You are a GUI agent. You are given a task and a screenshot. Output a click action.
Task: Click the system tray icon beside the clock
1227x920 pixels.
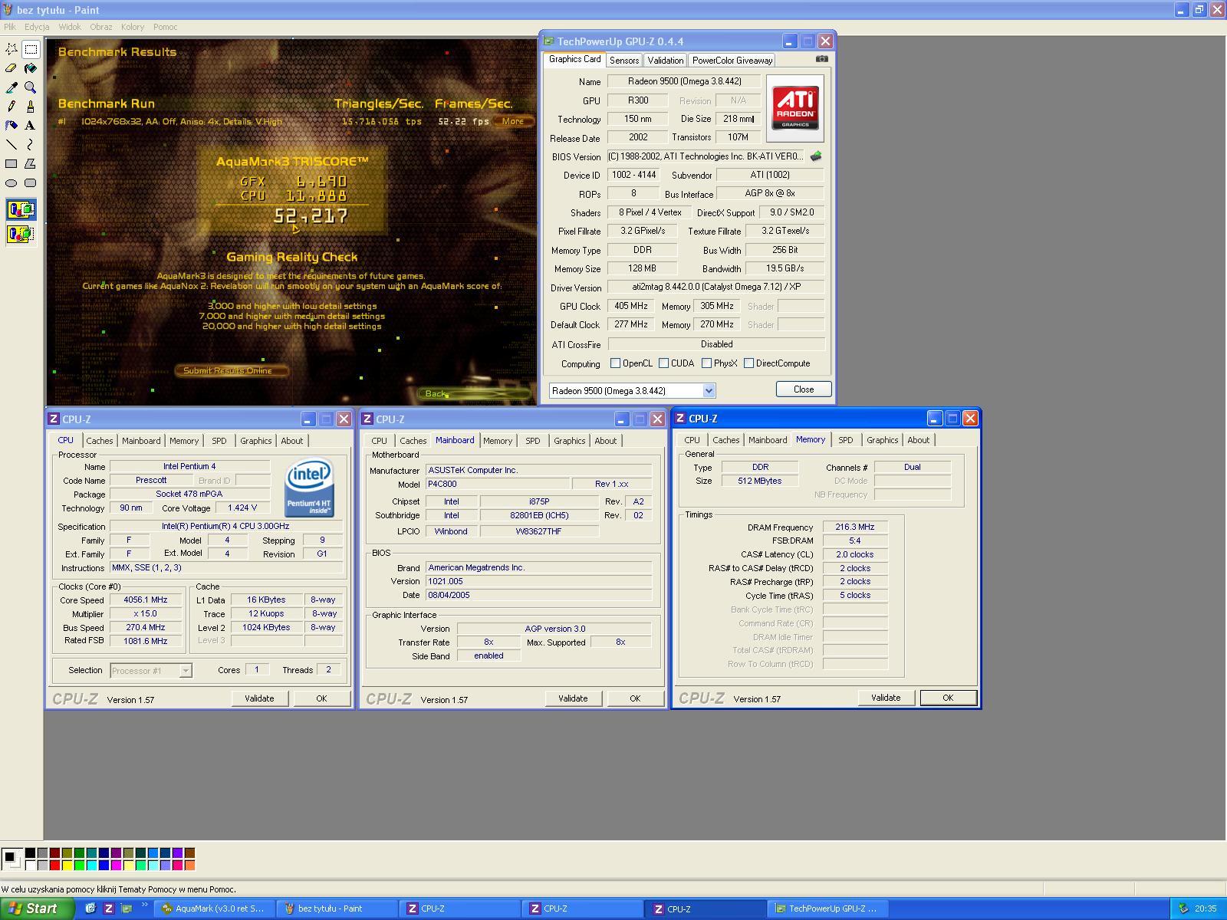(x=1183, y=909)
